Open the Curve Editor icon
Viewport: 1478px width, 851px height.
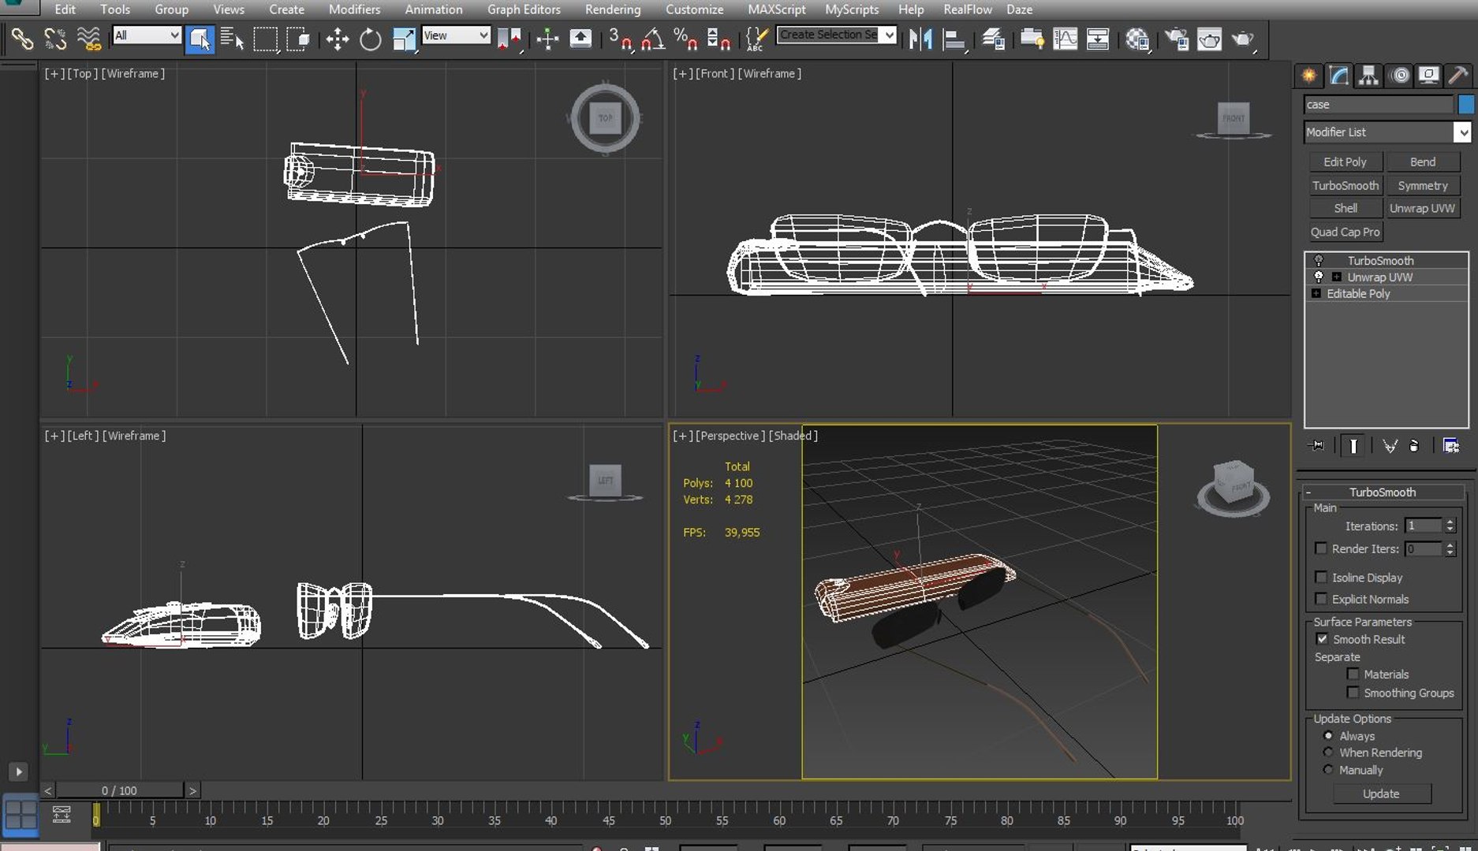[x=1065, y=39]
